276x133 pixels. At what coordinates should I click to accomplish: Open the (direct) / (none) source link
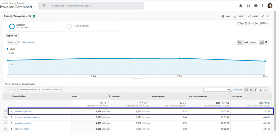(22, 129)
